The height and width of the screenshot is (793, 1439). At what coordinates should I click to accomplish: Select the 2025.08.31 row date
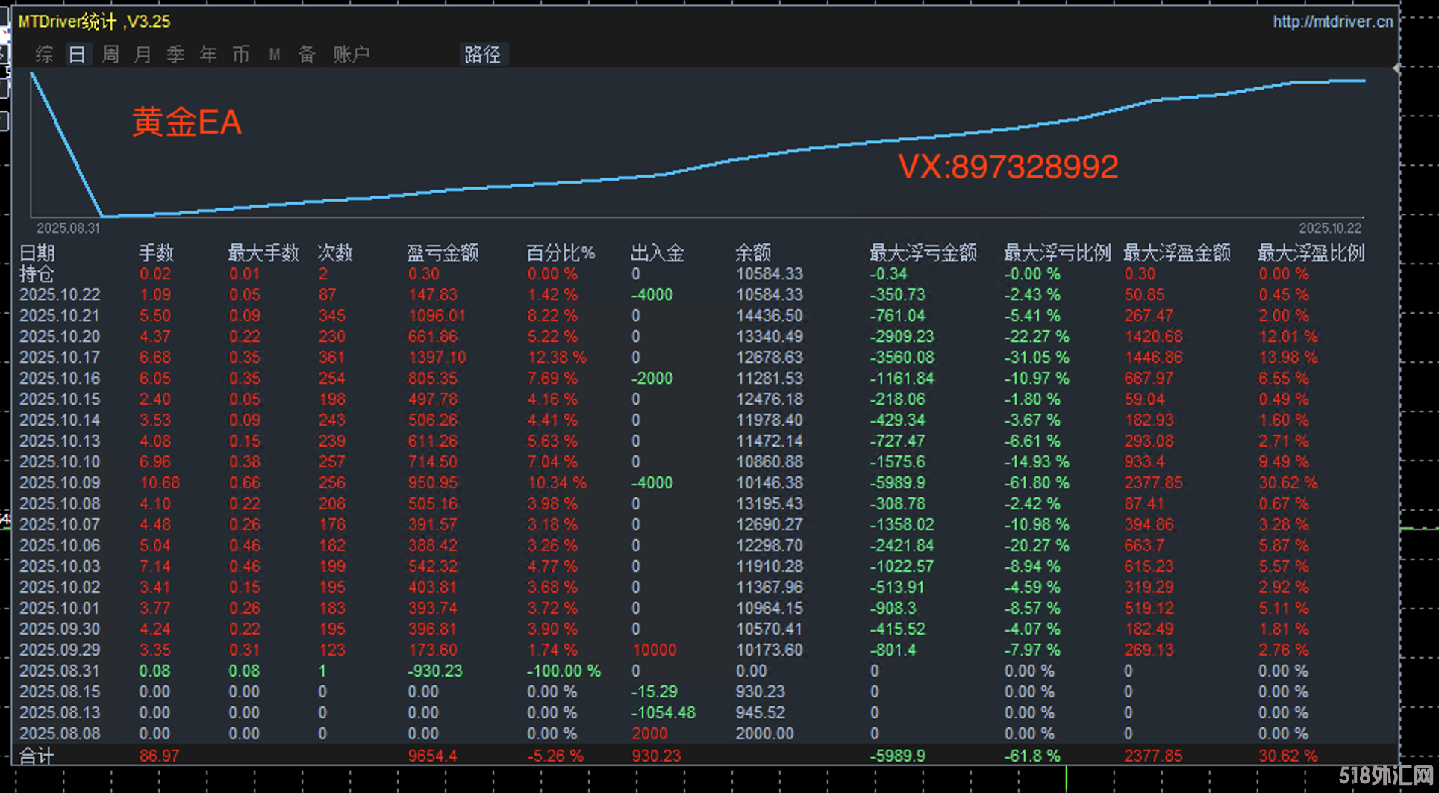click(60, 671)
